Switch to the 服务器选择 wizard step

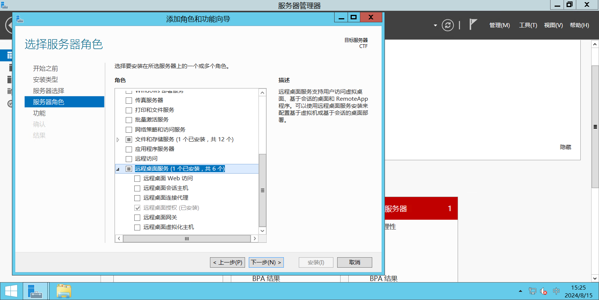pyautogui.click(x=48, y=91)
